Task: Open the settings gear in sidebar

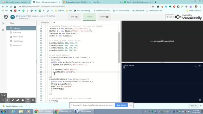Action: [x=3, y=30]
